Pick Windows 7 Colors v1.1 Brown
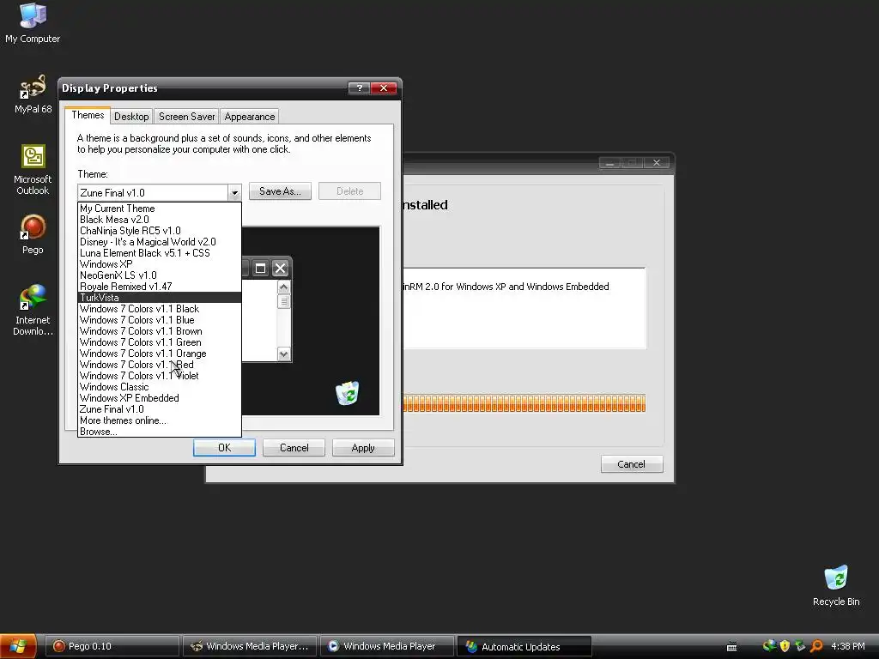Screen dimensions: 879x659 coord(159,331)
